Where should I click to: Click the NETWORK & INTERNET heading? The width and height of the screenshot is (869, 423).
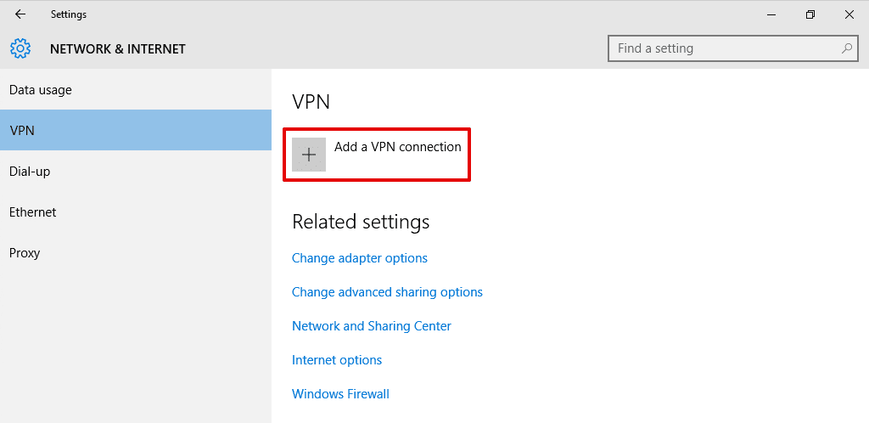(117, 49)
